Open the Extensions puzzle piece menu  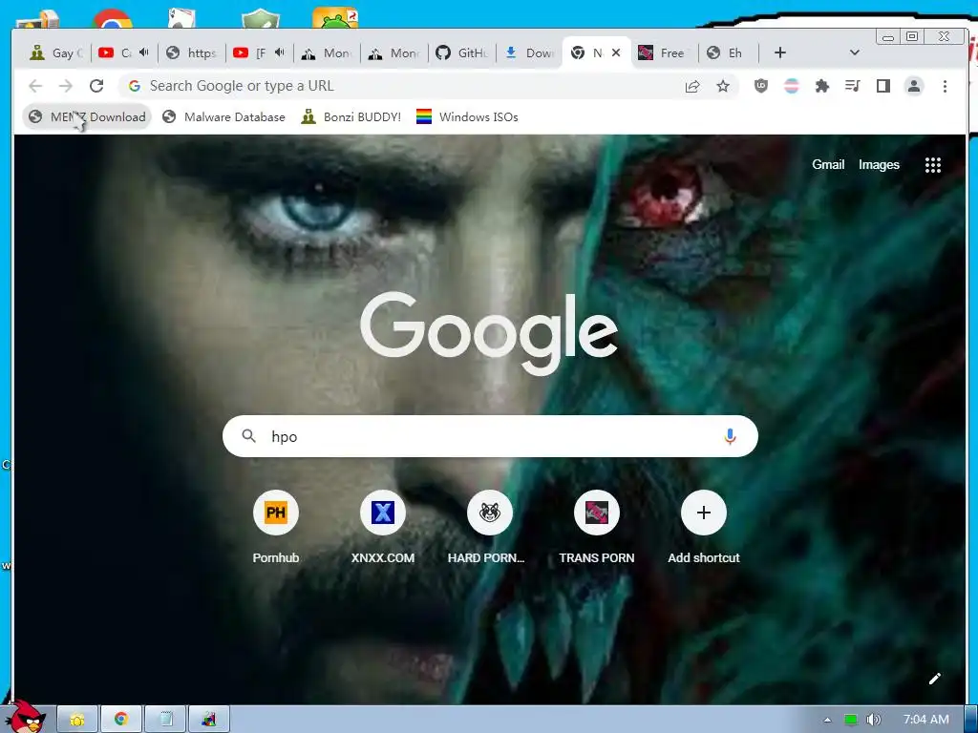pyautogui.click(x=822, y=86)
